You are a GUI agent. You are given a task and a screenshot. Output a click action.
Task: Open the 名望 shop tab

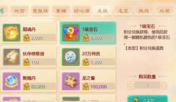[x=123, y=11]
